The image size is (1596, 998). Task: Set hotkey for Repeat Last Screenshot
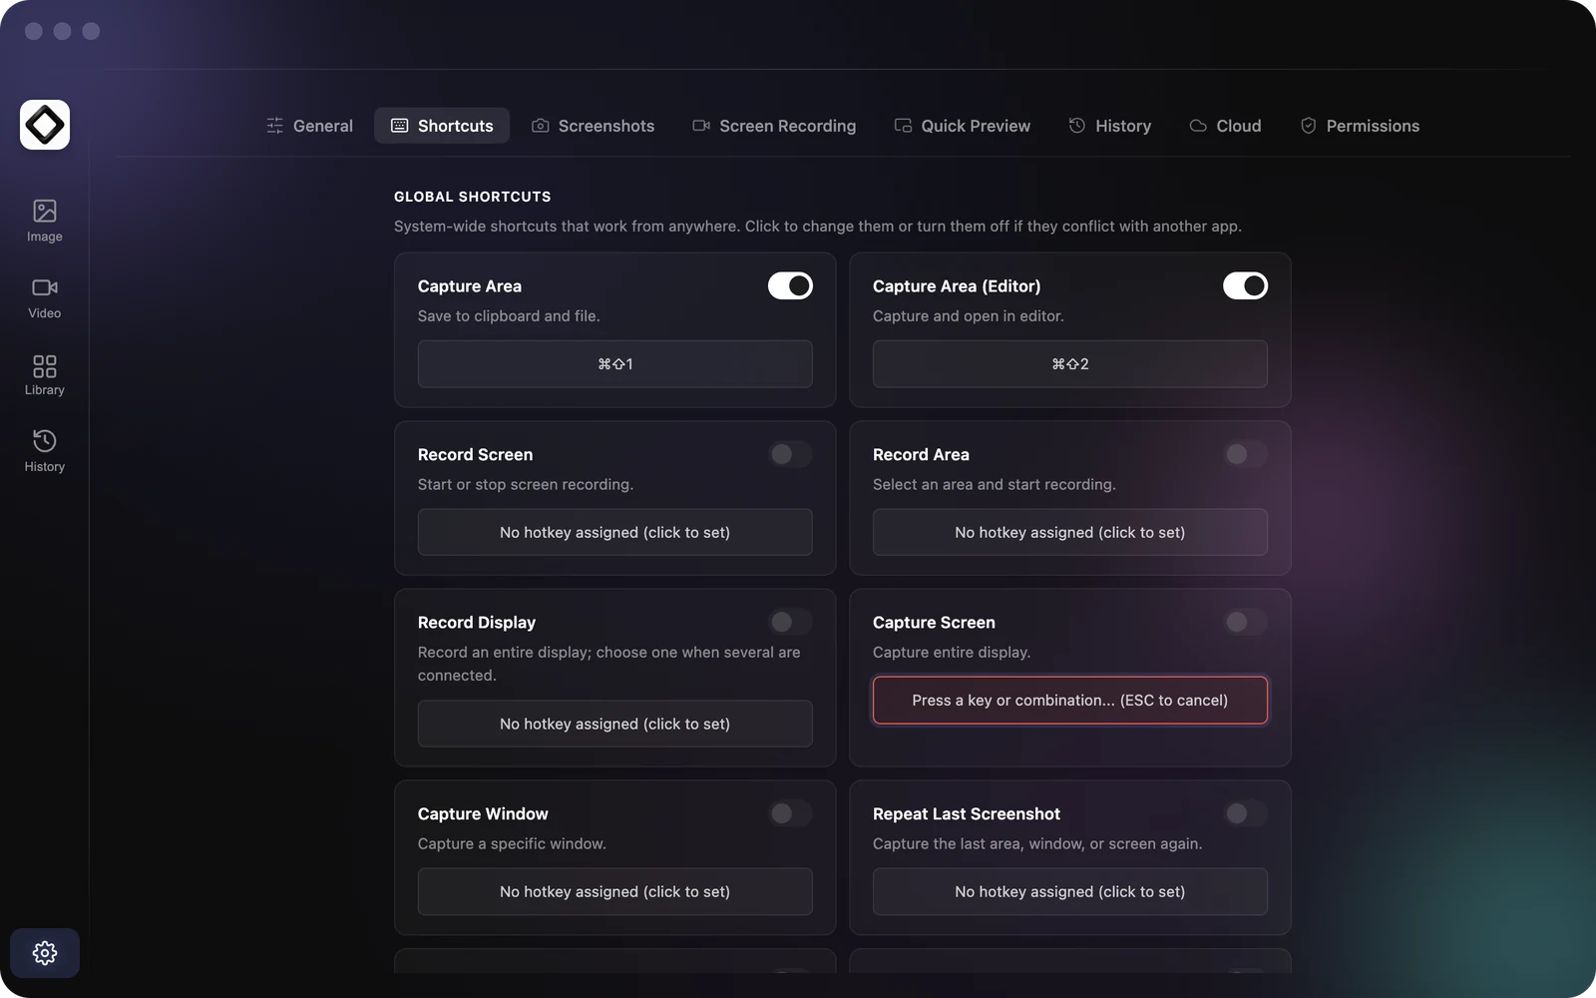tap(1070, 891)
